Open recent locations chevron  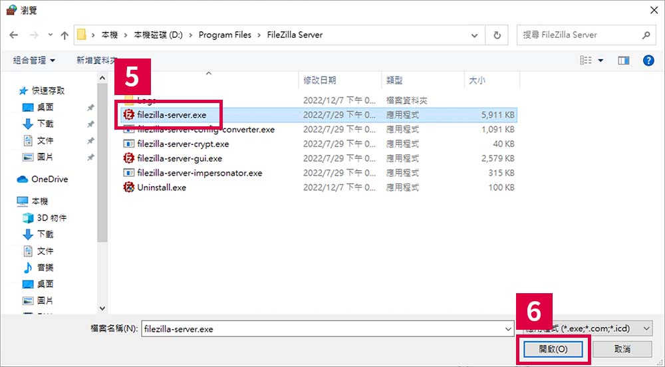pyautogui.click(x=51, y=35)
